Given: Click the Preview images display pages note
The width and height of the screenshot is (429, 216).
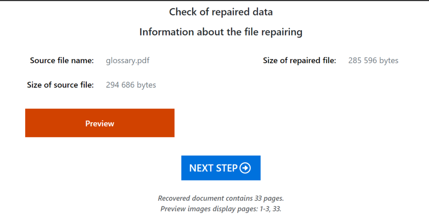Looking at the screenshot, I should [221, 209].
